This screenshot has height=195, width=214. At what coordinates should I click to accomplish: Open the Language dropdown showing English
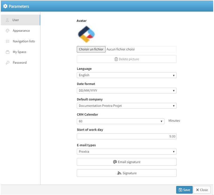pyautogui.click(x=127, y=75)
